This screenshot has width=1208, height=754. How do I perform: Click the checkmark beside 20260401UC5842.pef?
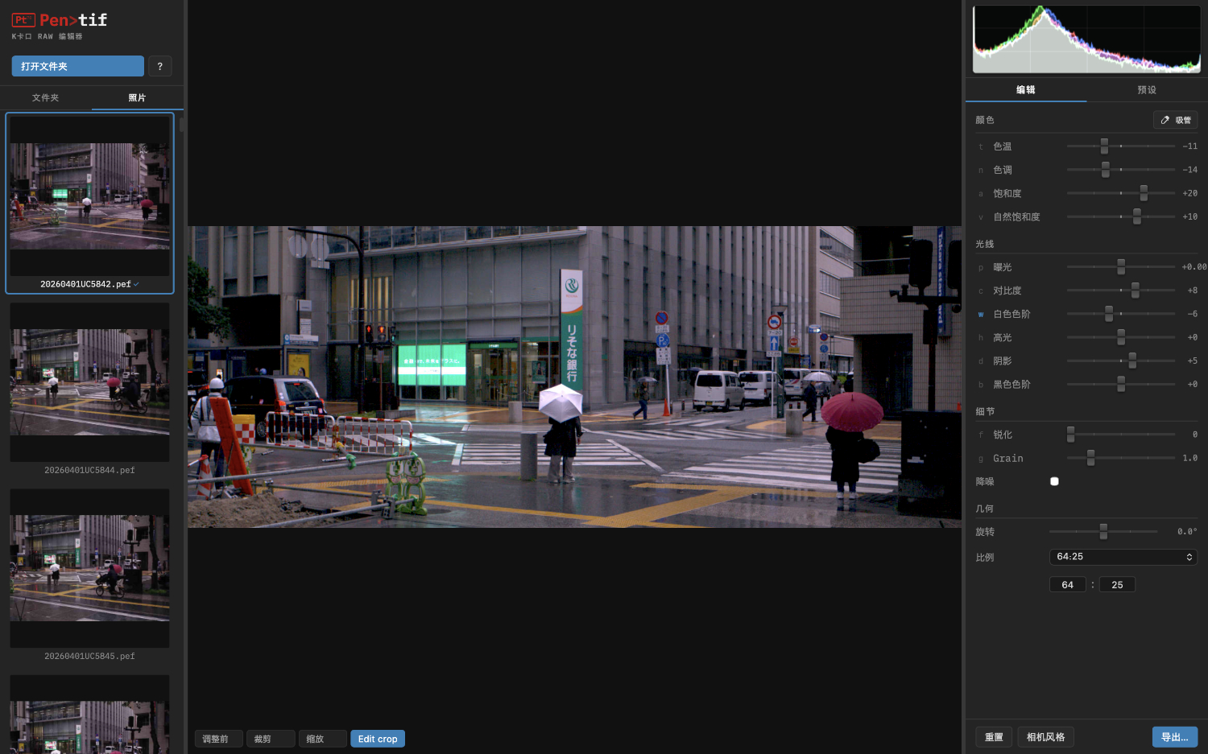click(x=136, y=284)
